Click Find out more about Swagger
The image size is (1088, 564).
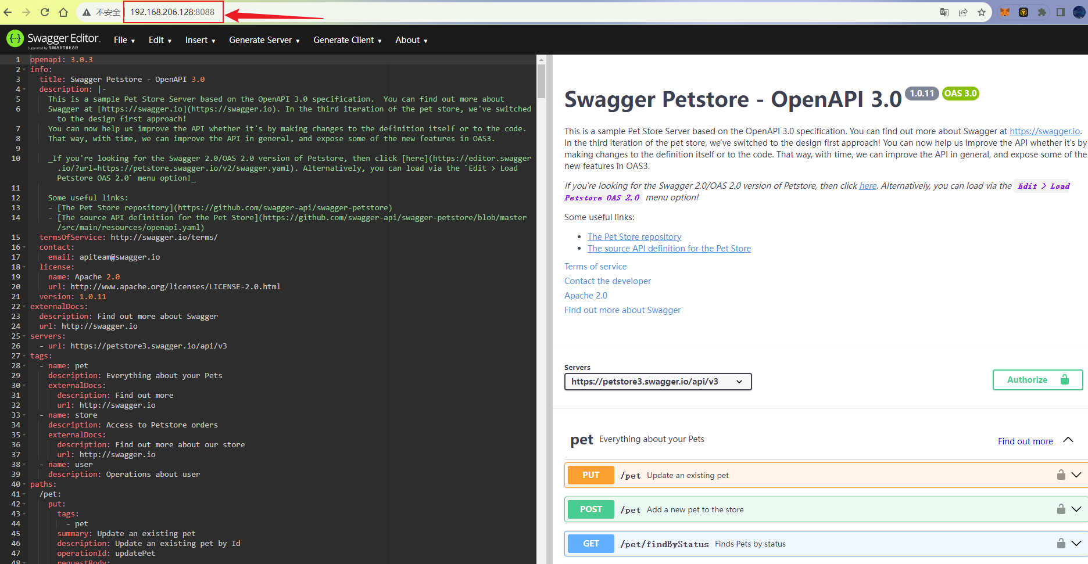622,310
